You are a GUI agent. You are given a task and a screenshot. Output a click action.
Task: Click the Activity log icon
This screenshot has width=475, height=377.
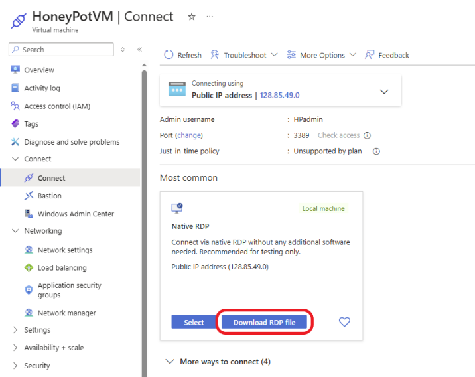(x=15, y=88)
